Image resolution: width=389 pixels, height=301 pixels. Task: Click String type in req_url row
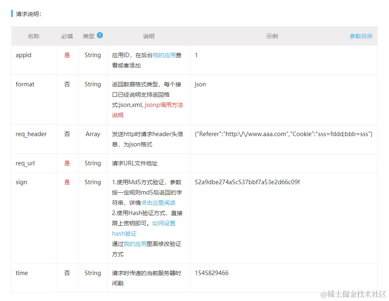[93, 163]
